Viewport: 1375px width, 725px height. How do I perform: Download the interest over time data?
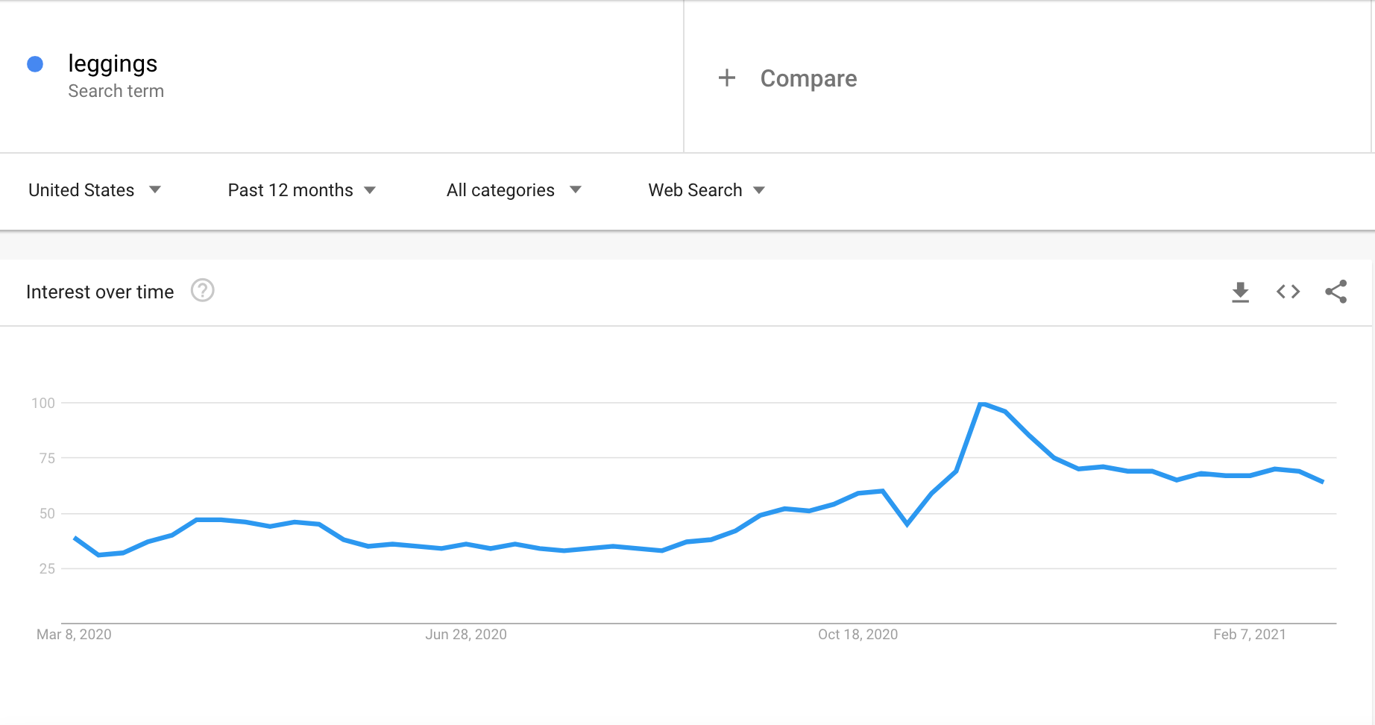(1240, 292)
